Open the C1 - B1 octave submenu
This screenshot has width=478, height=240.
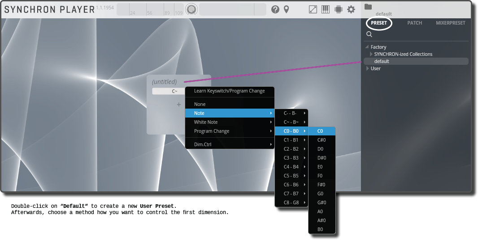[291, 140]
